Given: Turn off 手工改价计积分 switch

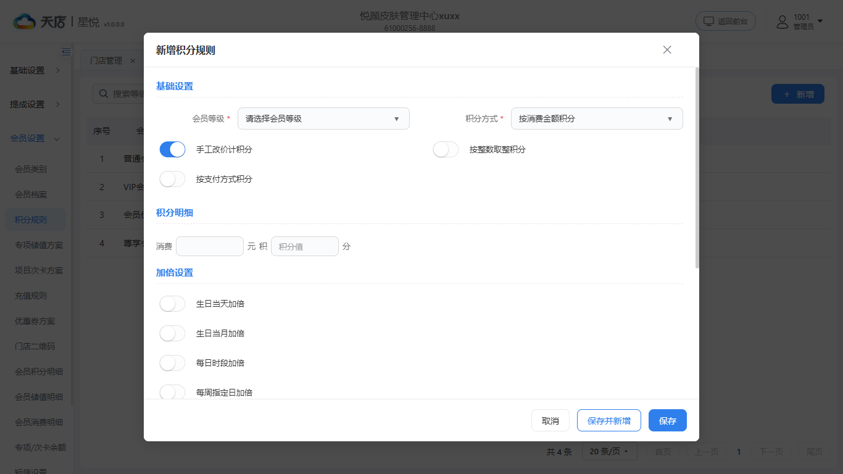Looking at the screenshot, I should [x=173, y=149].
